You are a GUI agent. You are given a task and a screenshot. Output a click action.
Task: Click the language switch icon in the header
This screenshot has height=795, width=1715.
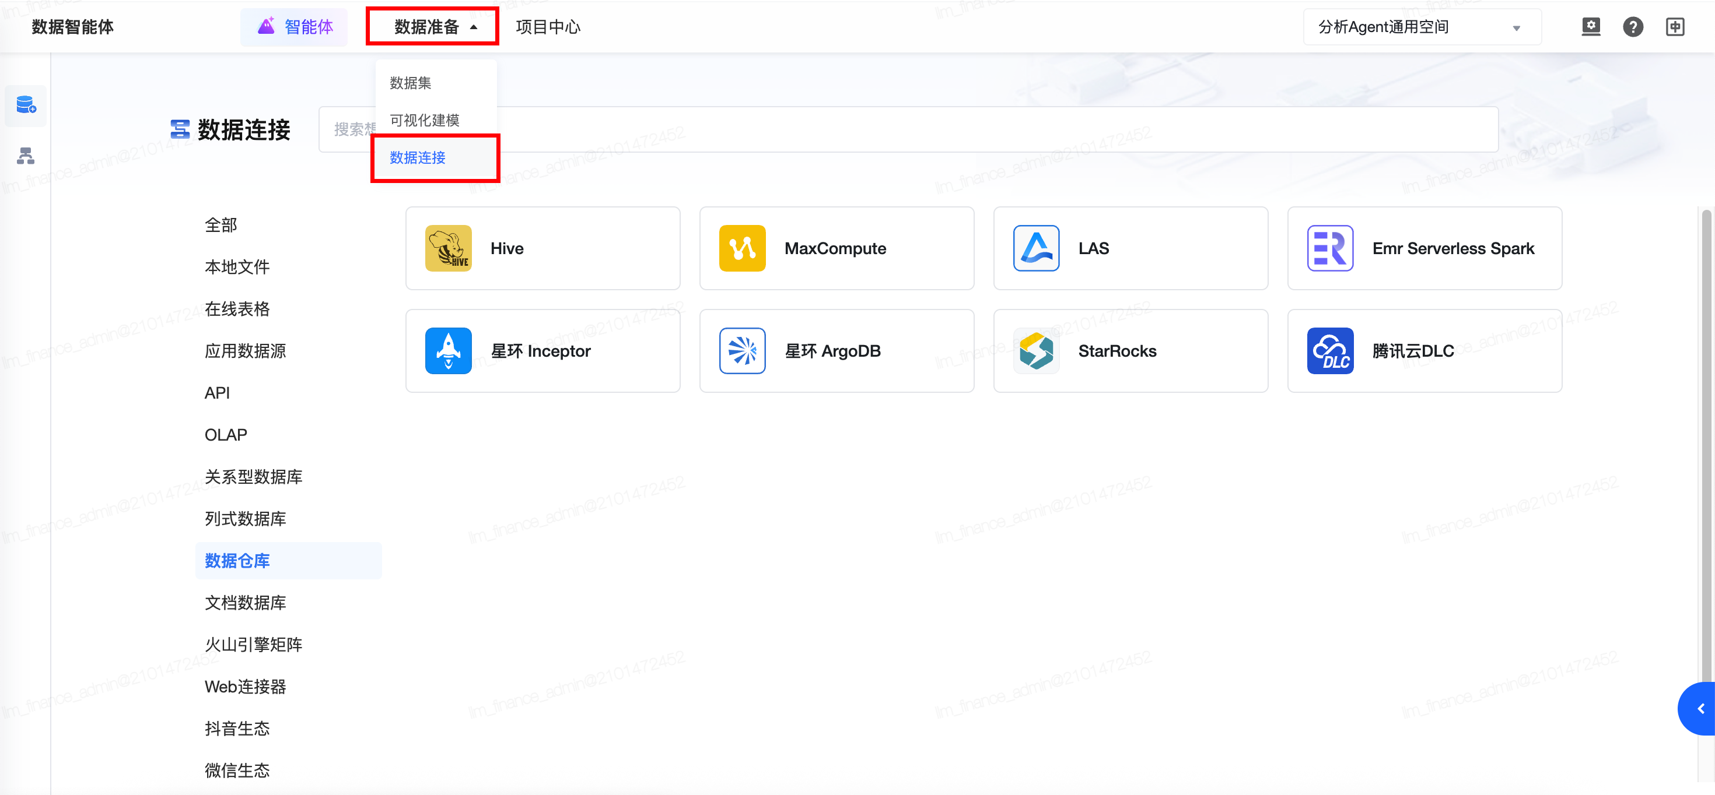coord(1675,27)
